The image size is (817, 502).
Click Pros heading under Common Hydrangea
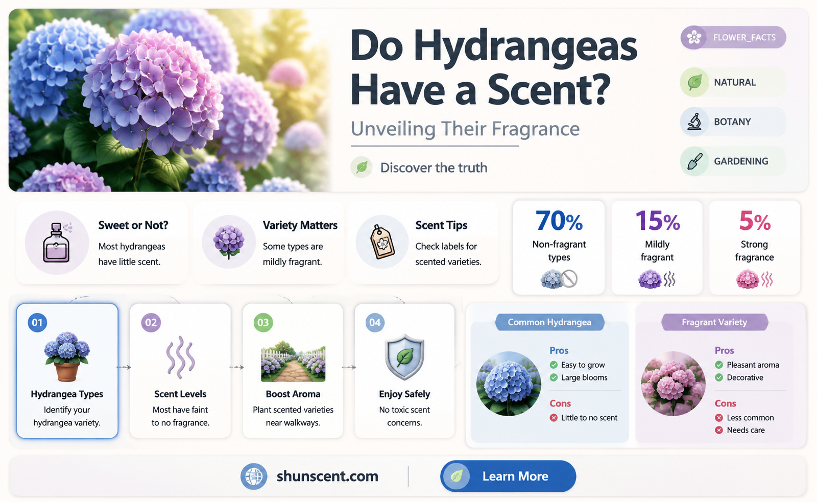(559, 350)
